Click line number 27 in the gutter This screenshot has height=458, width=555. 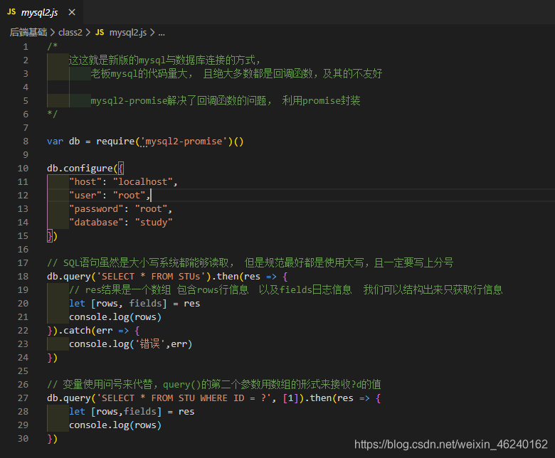coord(23,398)
